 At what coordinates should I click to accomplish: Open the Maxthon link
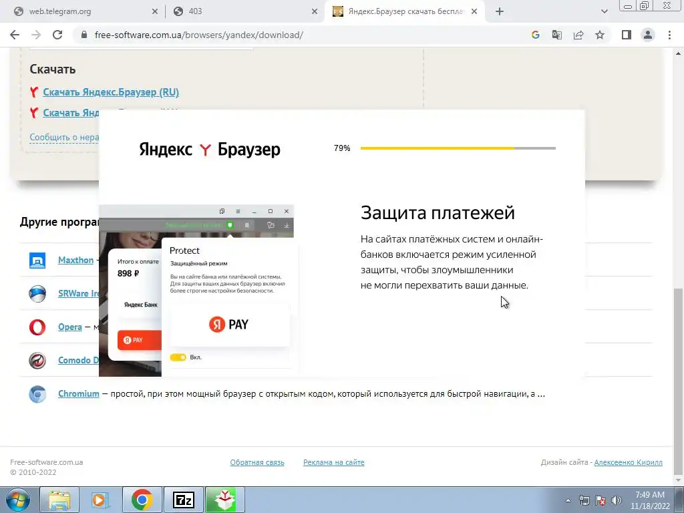tap(75, 260)
